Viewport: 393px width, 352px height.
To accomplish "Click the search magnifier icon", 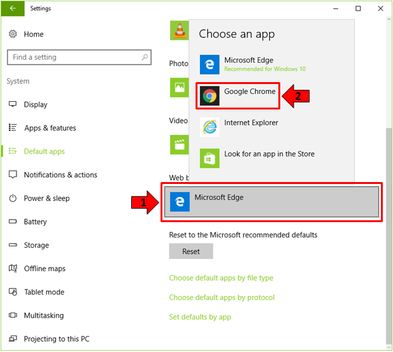I will pyautogui.click(x=145, y=57).
